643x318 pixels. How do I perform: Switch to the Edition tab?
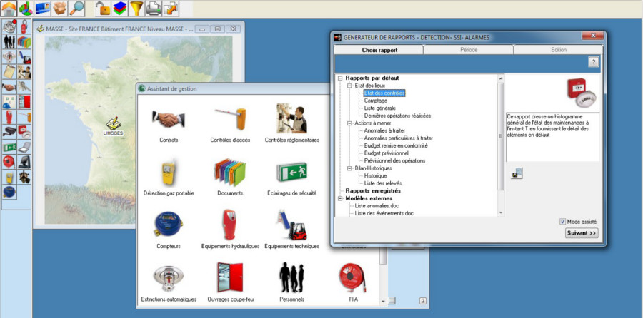(x=559, y=50)
